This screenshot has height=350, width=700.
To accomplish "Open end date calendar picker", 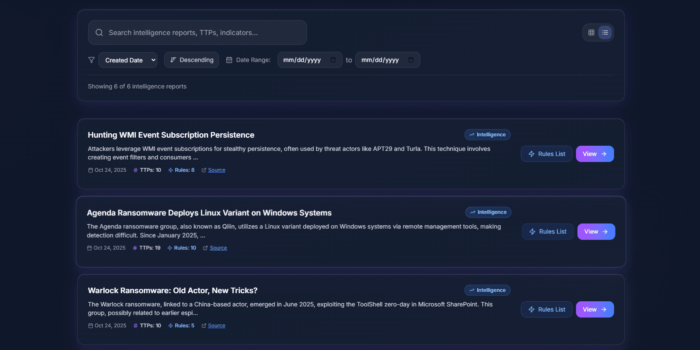I will (x=411, y=60).
